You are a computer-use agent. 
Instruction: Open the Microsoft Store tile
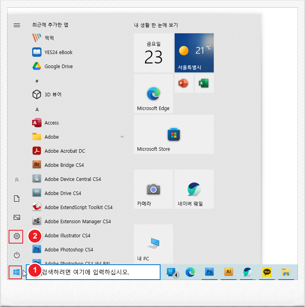tap(174, 134)
